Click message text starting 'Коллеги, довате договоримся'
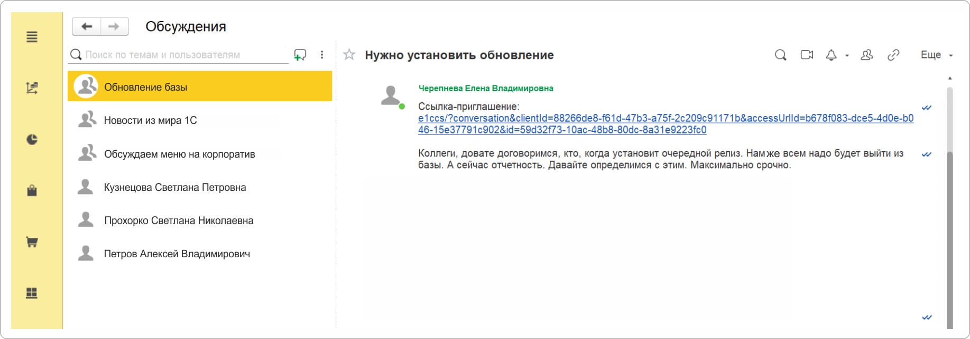The width and height of the screenshot is (970, 339). 661,159
